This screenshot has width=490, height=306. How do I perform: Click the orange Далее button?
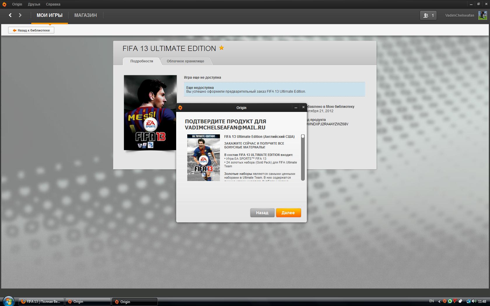coord(288,213)
